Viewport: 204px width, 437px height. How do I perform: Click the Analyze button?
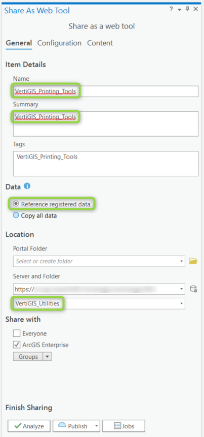tap(29, 426)
